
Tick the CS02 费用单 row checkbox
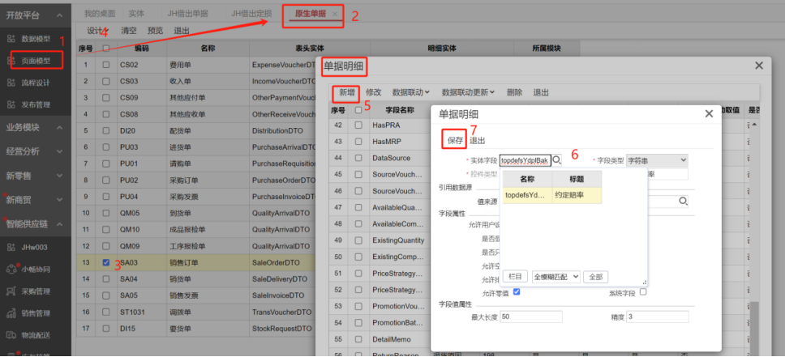pos(106,65)
